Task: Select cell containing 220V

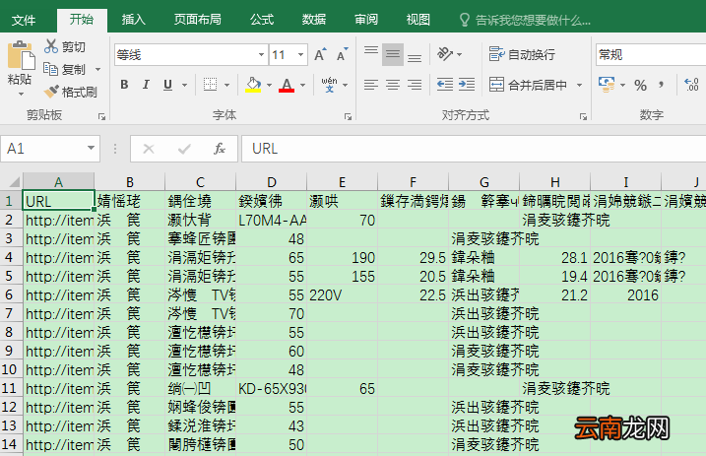Action: pos(343,294)
